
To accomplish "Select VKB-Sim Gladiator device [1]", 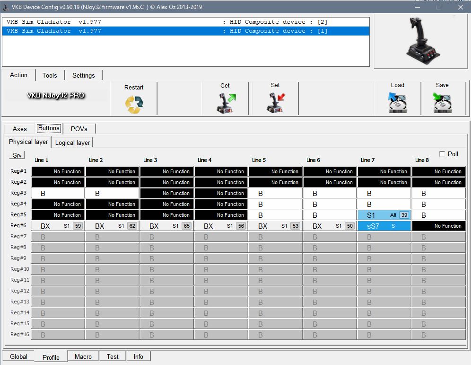I will coord(186,31).
